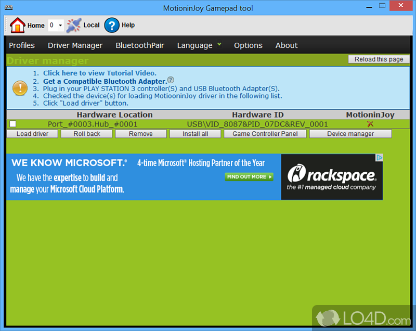Click the Local toolbar label

click(x=92, y=25)
